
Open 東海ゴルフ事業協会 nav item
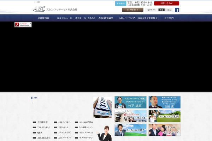click(148, 18)
